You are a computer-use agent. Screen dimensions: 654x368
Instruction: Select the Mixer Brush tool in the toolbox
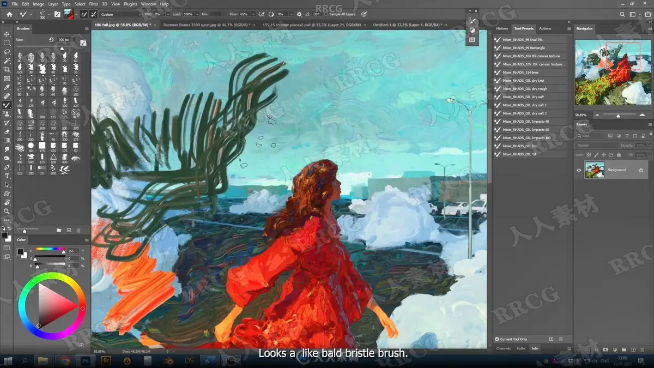click(x=7, y=105)
